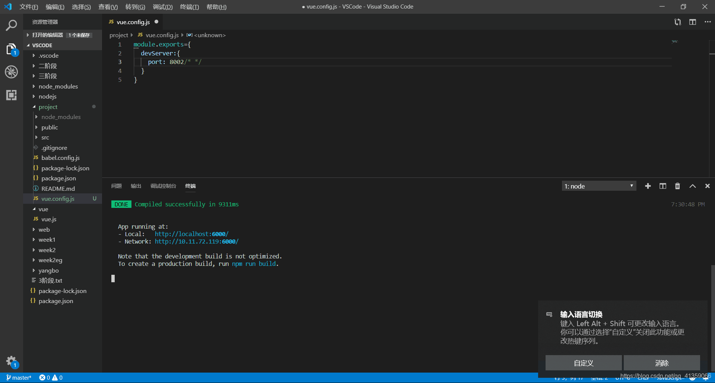Viewport: 715px width, 383px height.
Task: Expand the public folder
Action: 62,127
